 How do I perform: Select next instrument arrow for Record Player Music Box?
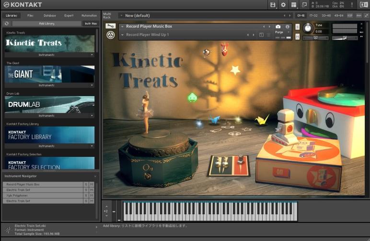tap(269, 27)
